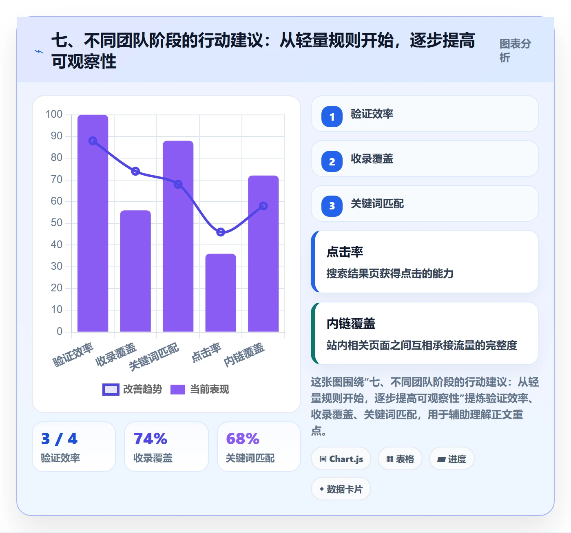Click the 进度 tag
This screenshot has height=533, width=571.
point(451,459)
